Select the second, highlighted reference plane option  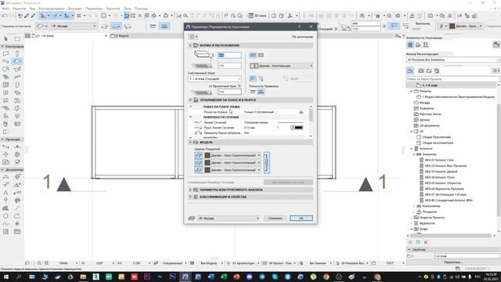pyautogui.click(x=261, y=92)
